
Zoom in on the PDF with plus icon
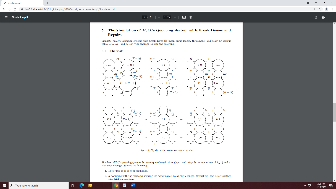[x=176, y=17]
